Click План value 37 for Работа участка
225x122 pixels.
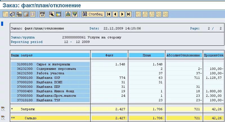pos(160,73)
